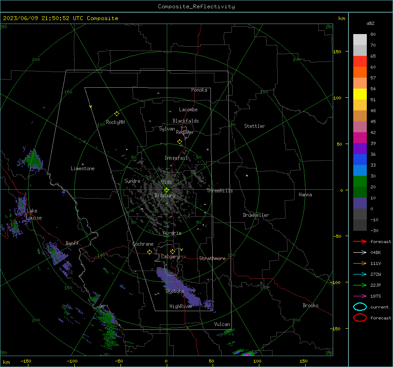Click the cyan 27ZW arrow icon
Screen dimensions: 393x367
[x=360, y=274]
